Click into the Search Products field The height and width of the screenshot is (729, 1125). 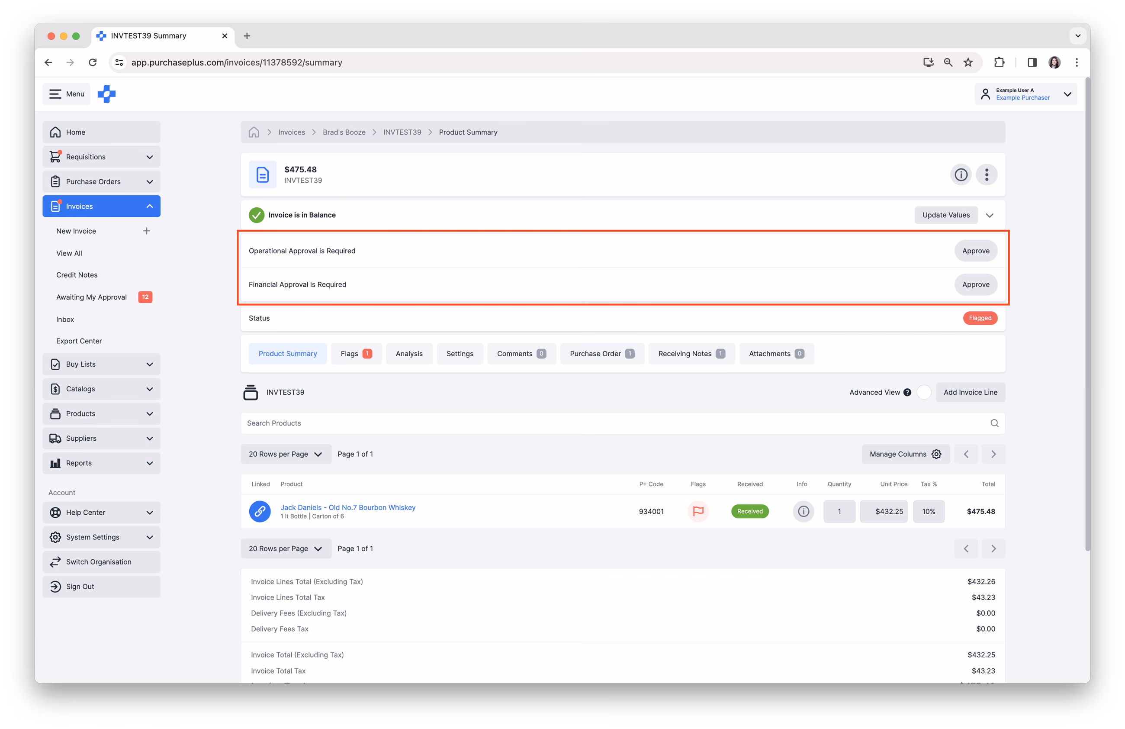tap(623, 424)
